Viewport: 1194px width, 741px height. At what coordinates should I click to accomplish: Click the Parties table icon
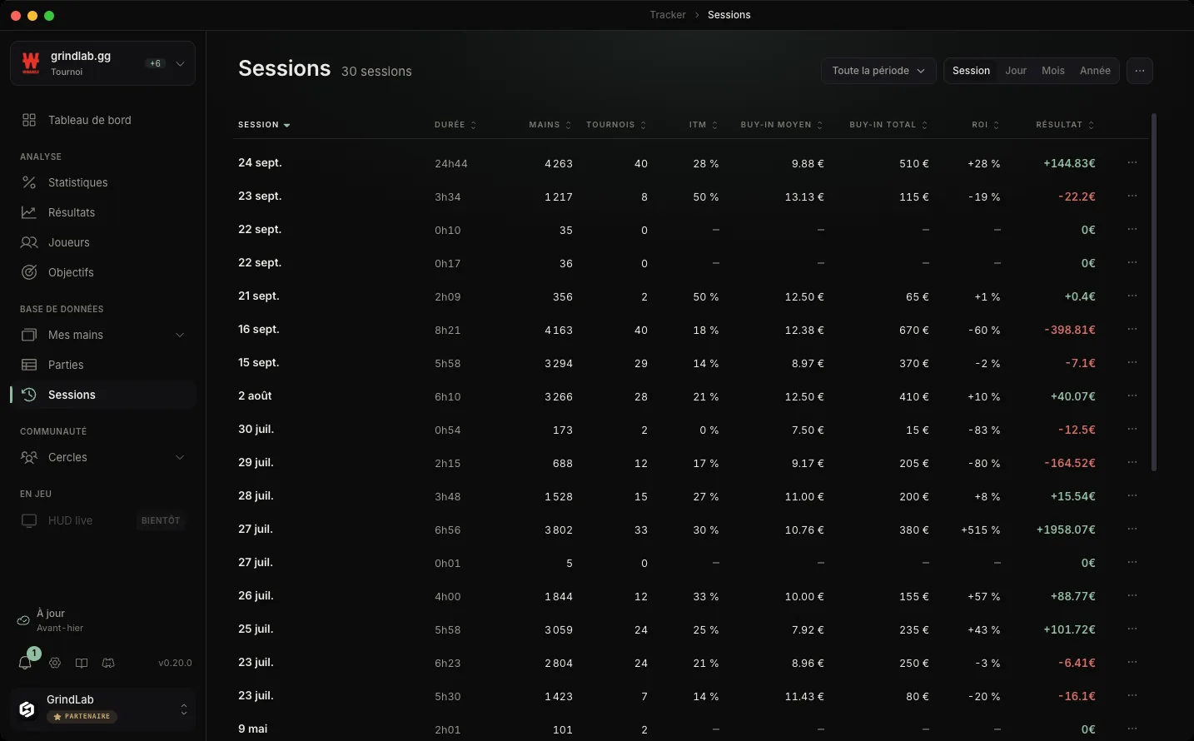(x=29, y=365)
